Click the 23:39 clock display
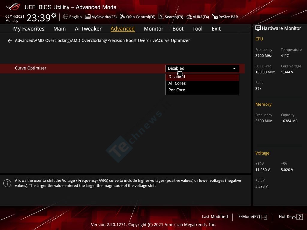This screenshot has width=307, height=230. (x=38, y=18)
